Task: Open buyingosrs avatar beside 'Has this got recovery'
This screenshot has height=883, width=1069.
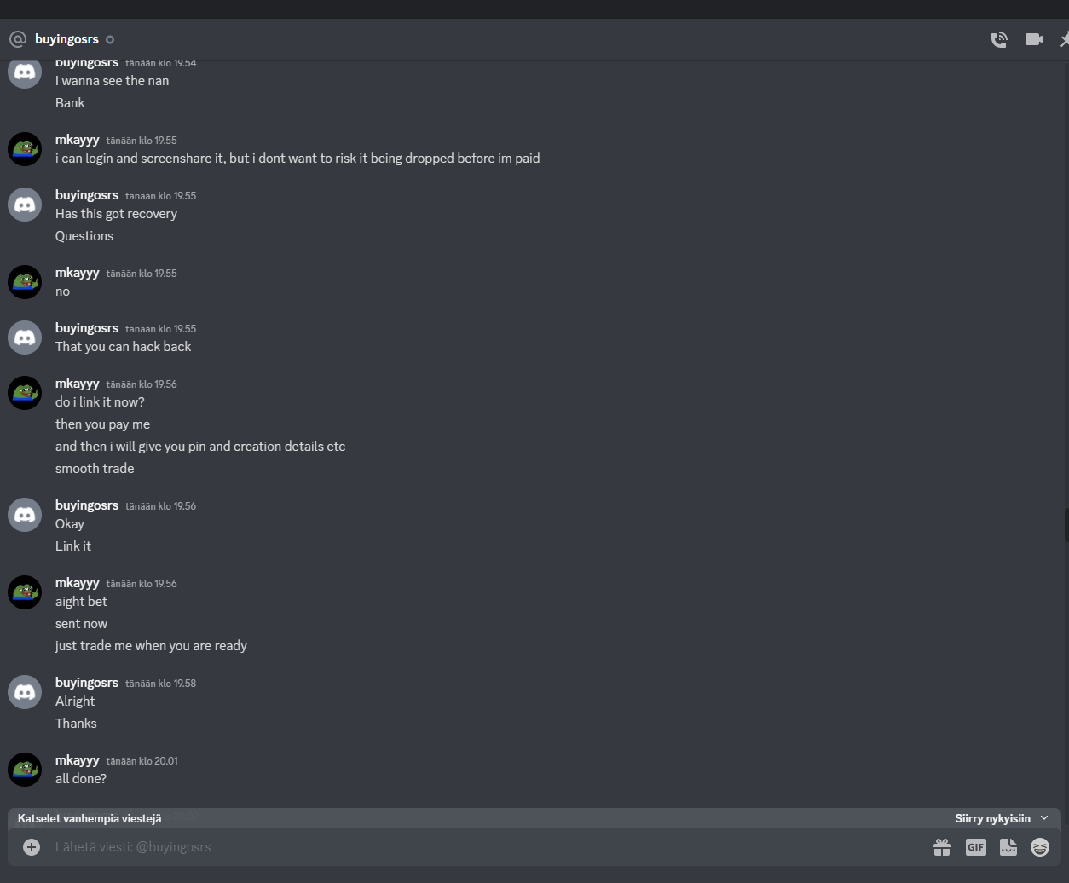Action: click(x=25, y=205)
